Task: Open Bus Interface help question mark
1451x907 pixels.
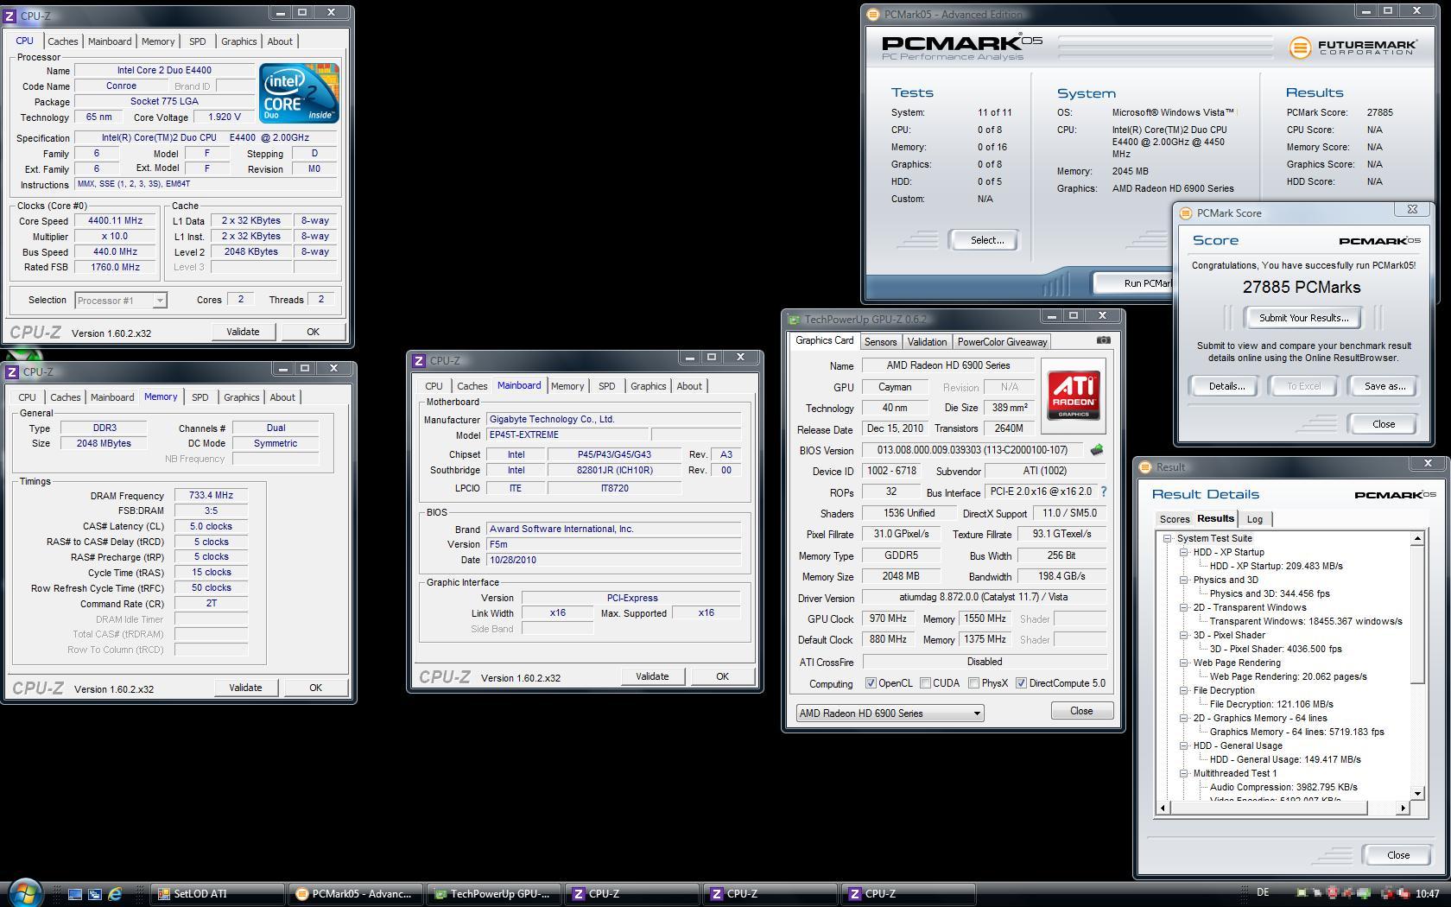Action: tap(1103, 492)
